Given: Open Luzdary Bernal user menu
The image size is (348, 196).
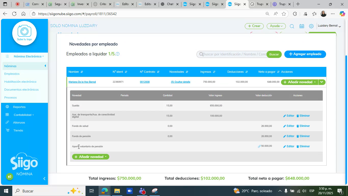Looking at the screenshot, I should point(329,26).
